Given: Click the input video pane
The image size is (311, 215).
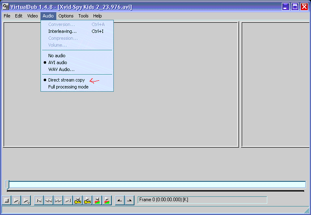Looking at the screenshot, I should 121,85.
